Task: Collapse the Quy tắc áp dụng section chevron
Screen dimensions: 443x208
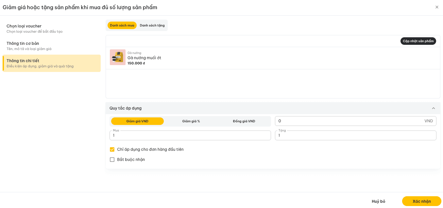Action: point(434,108)
